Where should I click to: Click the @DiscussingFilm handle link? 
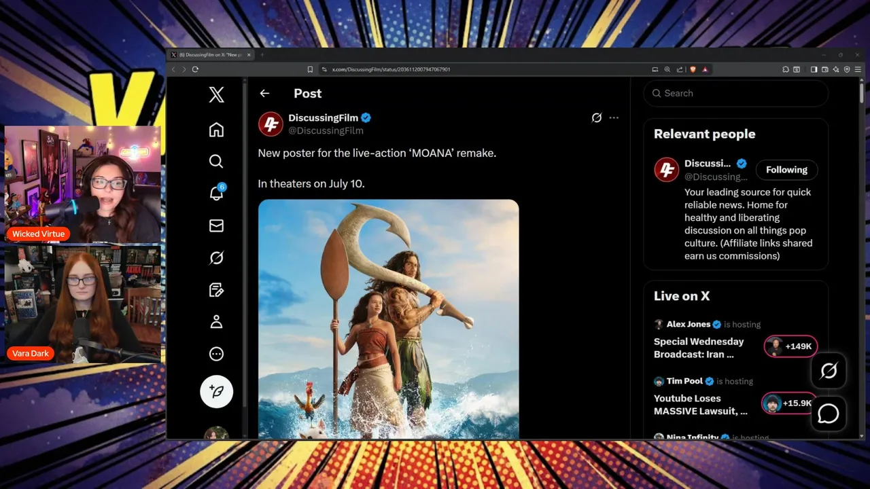pyautogui.click(x=326, y=130)
